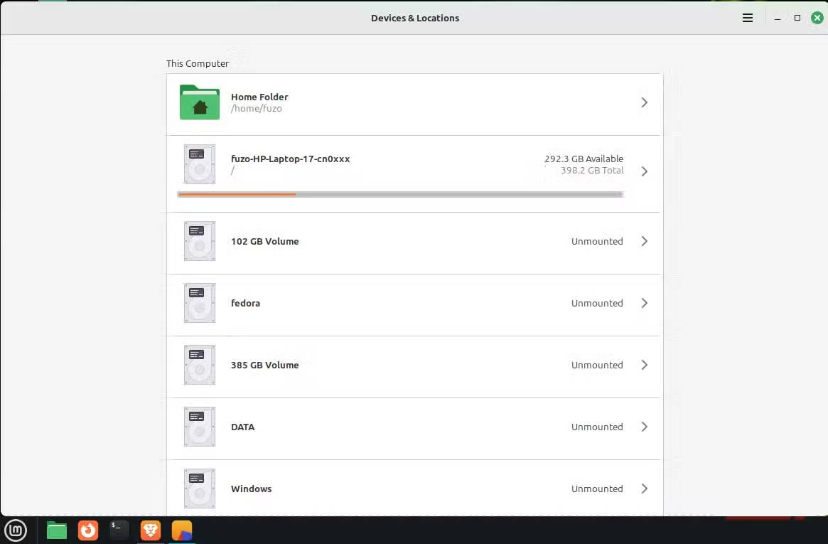Image resolution: width=828 pixels, height=544 pixels.
Task: Open the Home Folder green icon
Action: (x=199, y=102)
